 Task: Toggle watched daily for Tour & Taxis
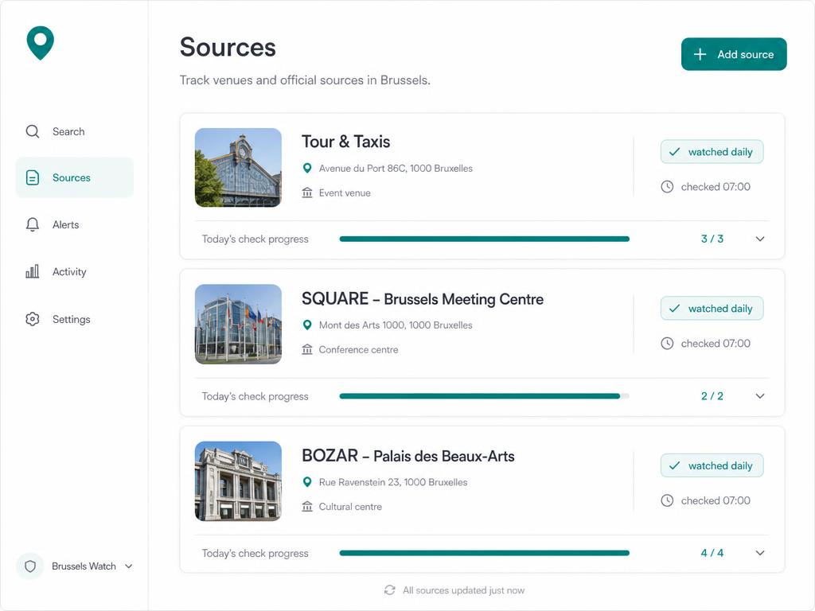712,152
